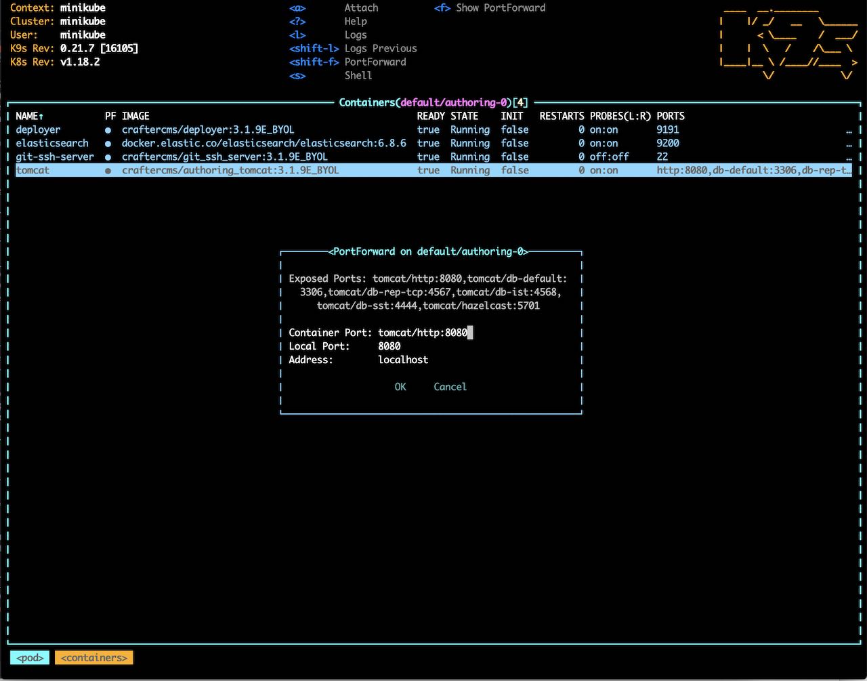Click the PROBES(L:R) column header
The width and height of the screenshot is (867, 681).
tap(620, 116)
